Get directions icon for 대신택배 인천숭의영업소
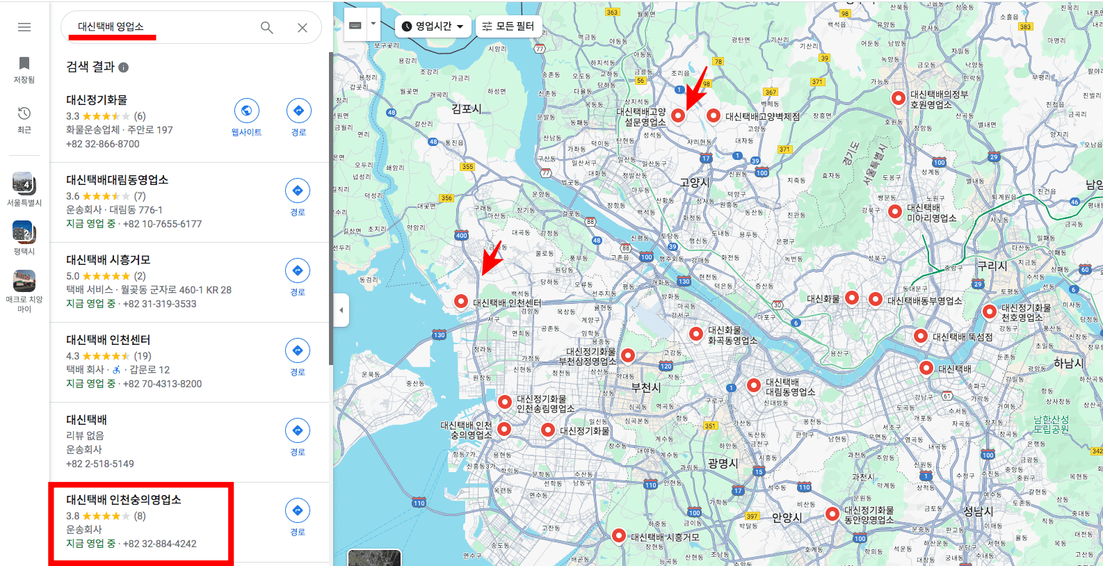 (x=298, y=510)
